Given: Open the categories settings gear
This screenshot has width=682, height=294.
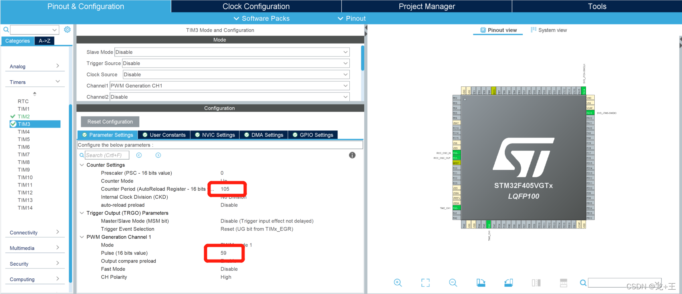Looking at the screenshot, I should click(67, 30).
